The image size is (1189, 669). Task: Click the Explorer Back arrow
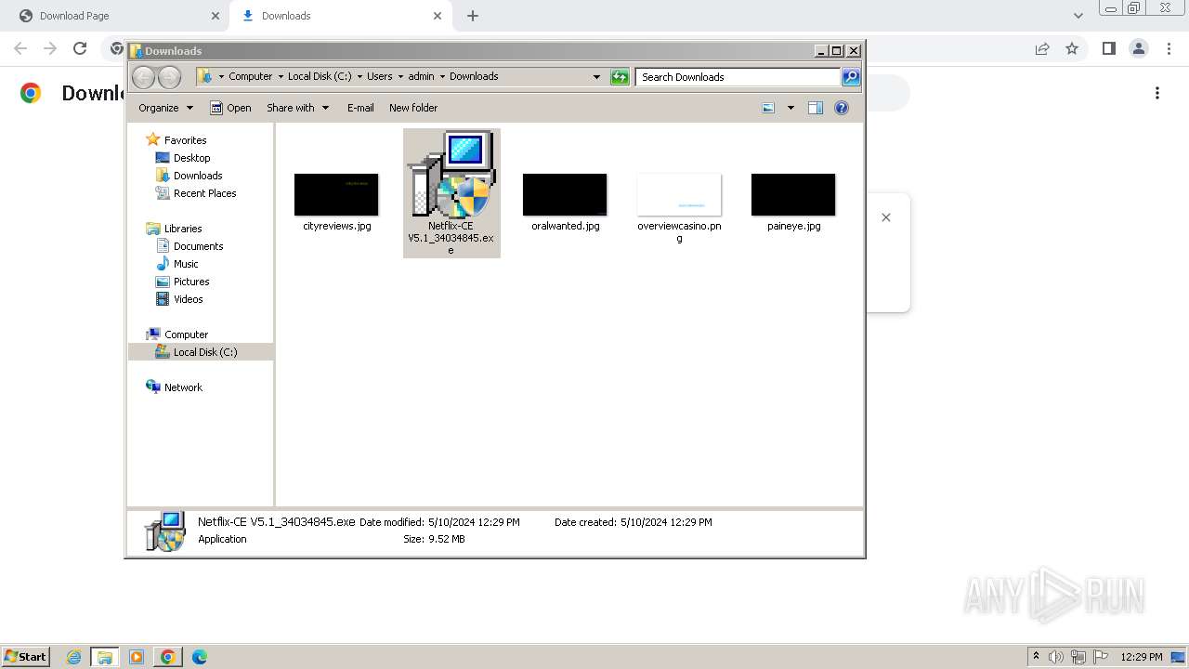coord(144,77)
